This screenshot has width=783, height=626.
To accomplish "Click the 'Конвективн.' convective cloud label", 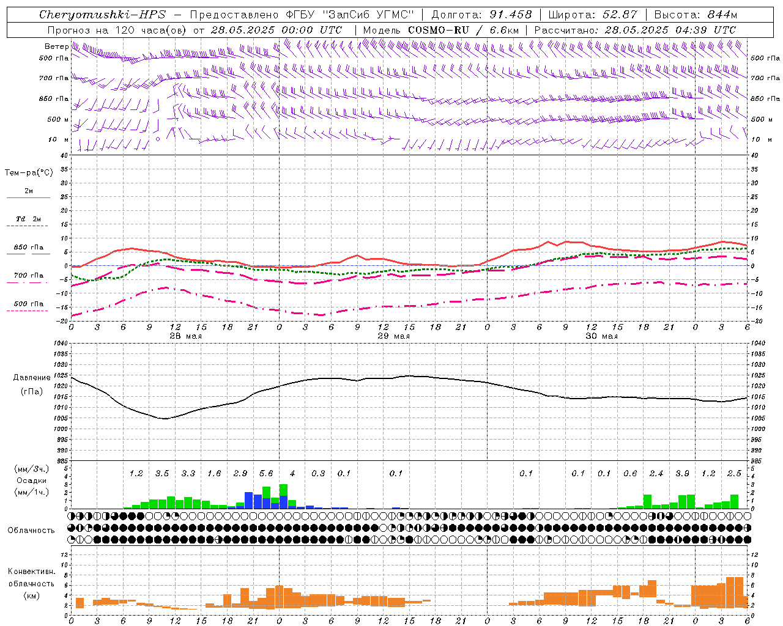I will tap(31, 572).
